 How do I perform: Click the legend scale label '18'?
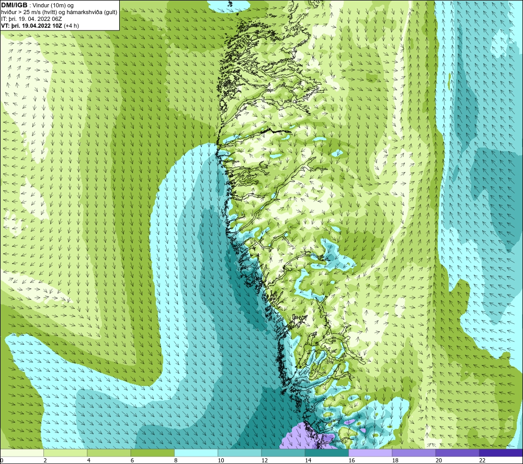click(x=395, y=461)
